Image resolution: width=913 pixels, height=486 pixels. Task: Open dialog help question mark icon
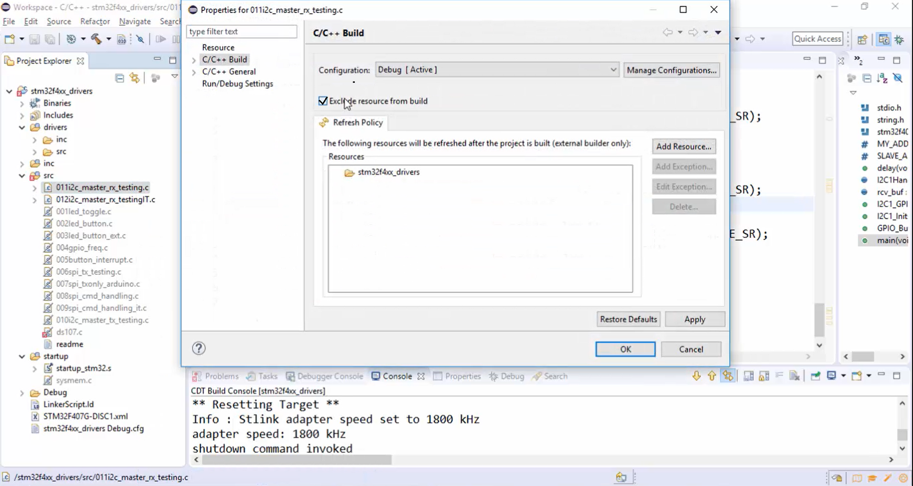point(199,349)
